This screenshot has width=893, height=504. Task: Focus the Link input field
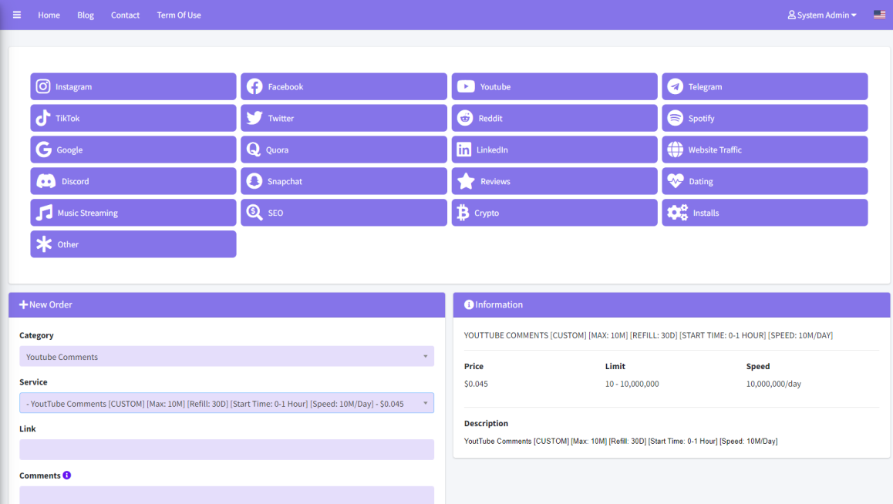click(227, 449)
